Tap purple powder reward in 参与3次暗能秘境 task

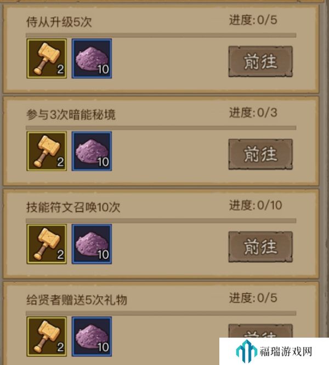[92, 151]
